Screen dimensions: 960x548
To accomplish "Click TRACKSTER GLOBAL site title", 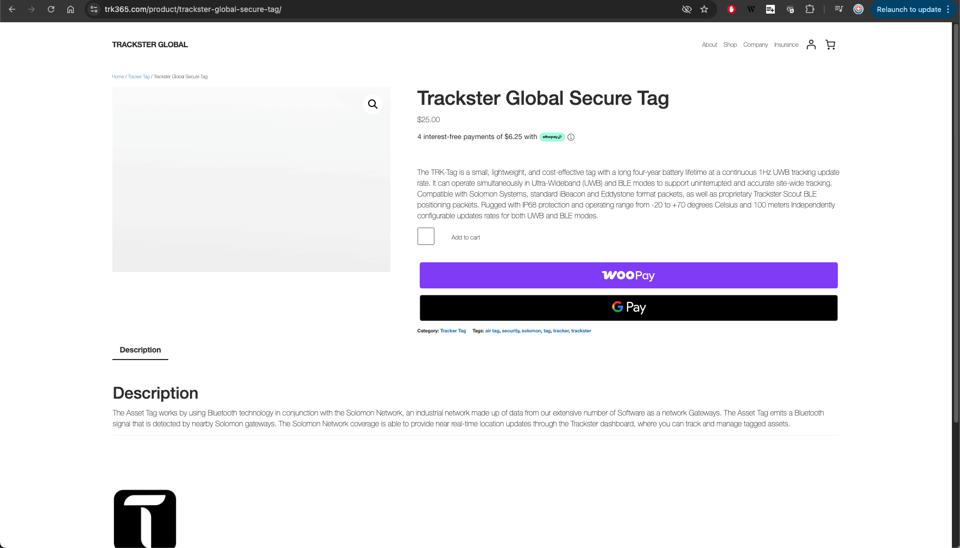I will pos(150,45).
